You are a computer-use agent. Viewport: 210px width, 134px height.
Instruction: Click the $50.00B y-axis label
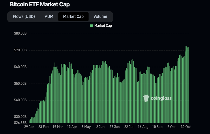20,84
